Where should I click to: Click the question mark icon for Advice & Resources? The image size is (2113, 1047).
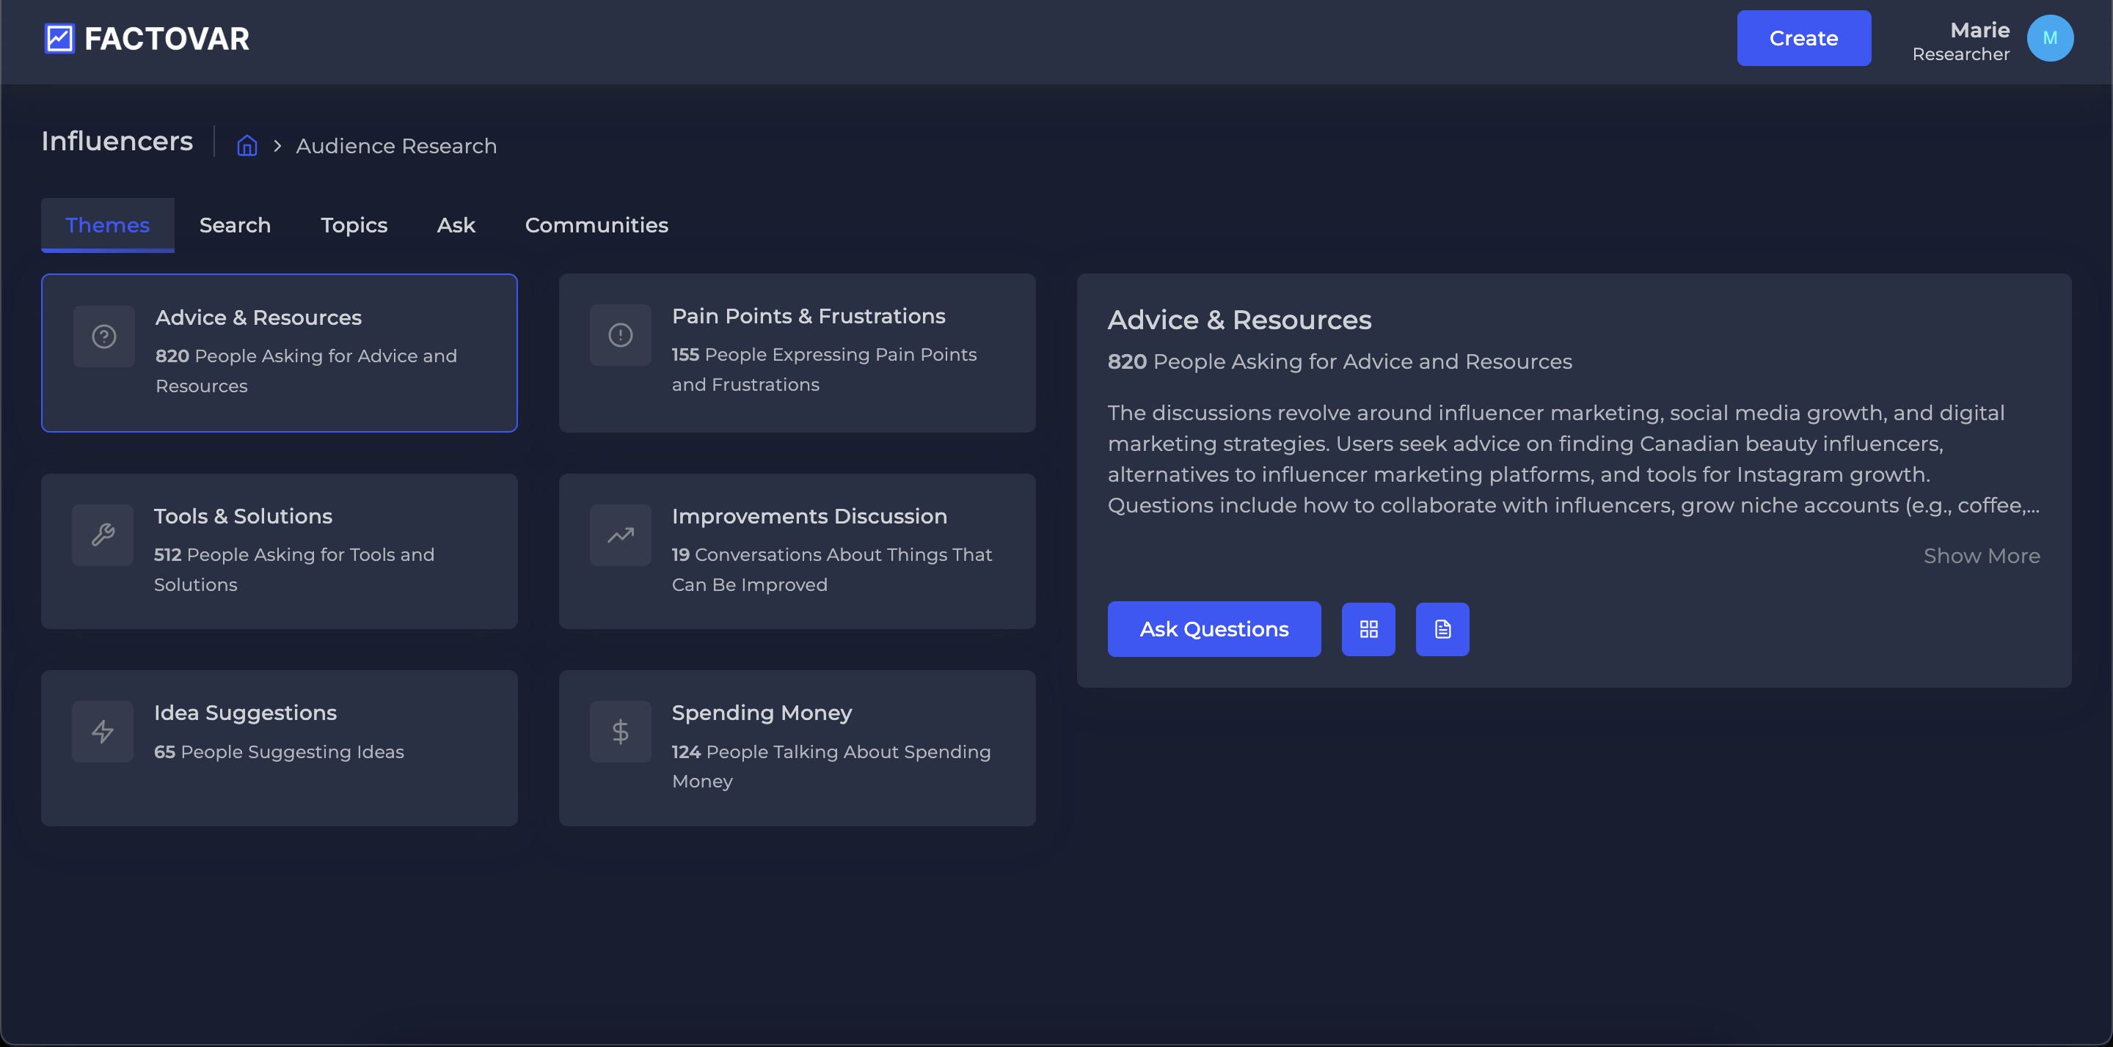click(104, 336)
